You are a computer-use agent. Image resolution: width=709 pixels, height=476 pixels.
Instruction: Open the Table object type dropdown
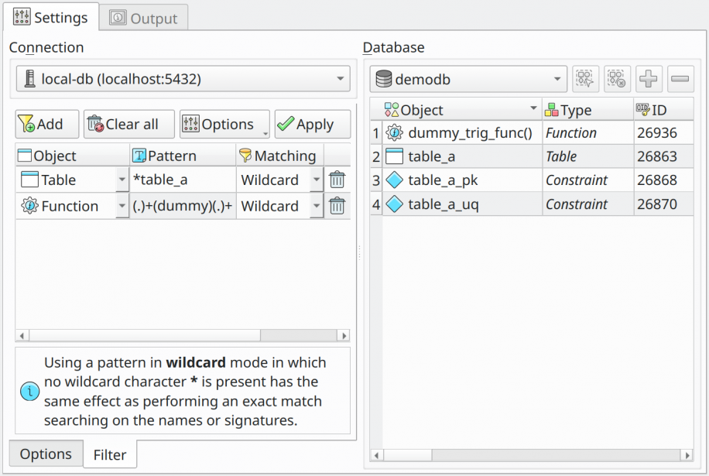[122, 180]
